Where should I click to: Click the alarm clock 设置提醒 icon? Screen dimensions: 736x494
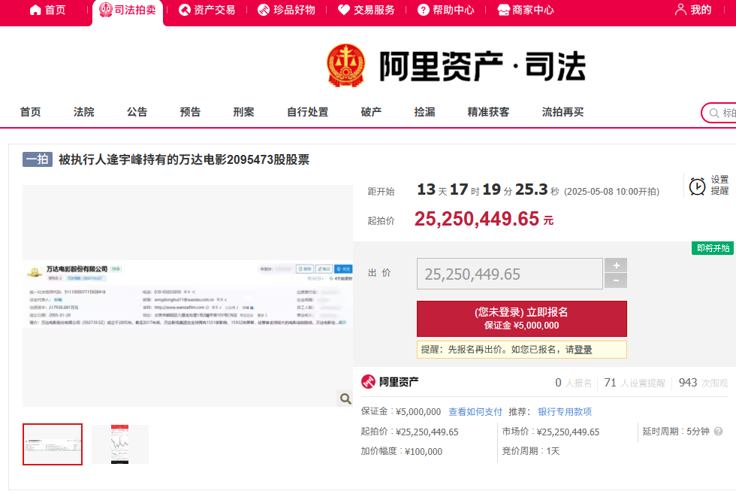click(x=698, y=185)
